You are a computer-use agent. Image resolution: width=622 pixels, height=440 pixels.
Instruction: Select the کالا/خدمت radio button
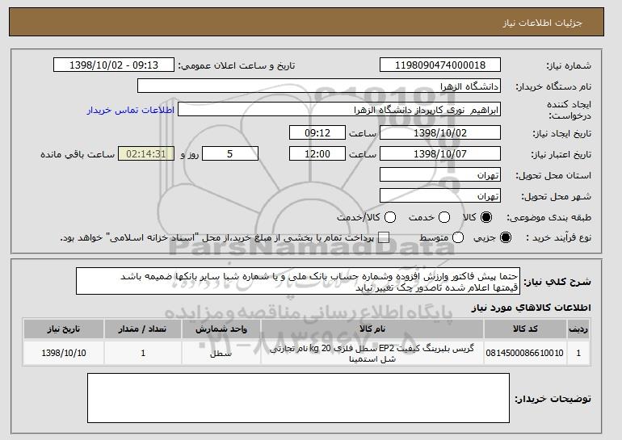[x=390, y=217]
